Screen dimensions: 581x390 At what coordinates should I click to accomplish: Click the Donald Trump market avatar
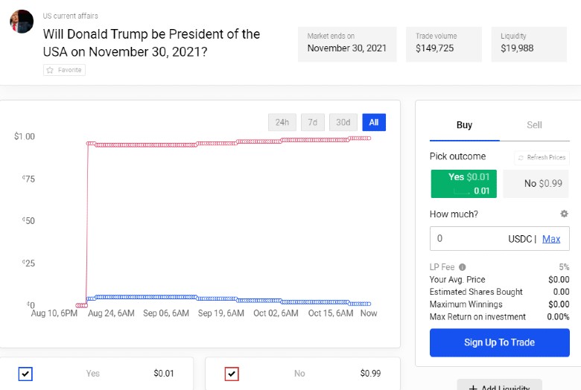tap(22, 22)
